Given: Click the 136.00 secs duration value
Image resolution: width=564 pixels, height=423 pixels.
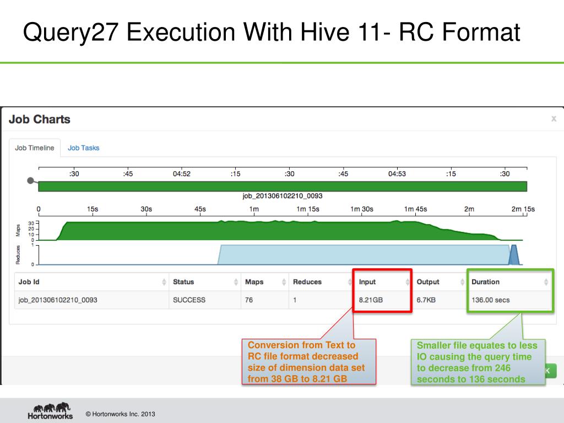Looking at the screenshot, I should point(491,300).
